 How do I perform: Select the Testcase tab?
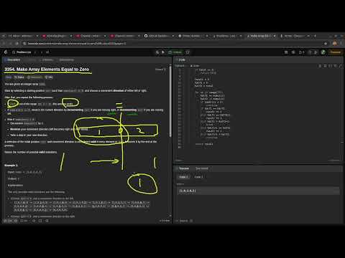point(183,168)
